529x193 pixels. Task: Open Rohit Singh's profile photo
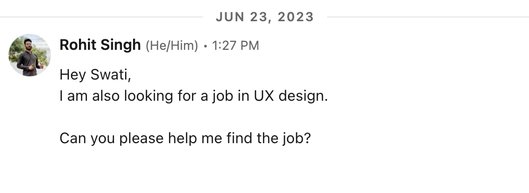point(30,55)
